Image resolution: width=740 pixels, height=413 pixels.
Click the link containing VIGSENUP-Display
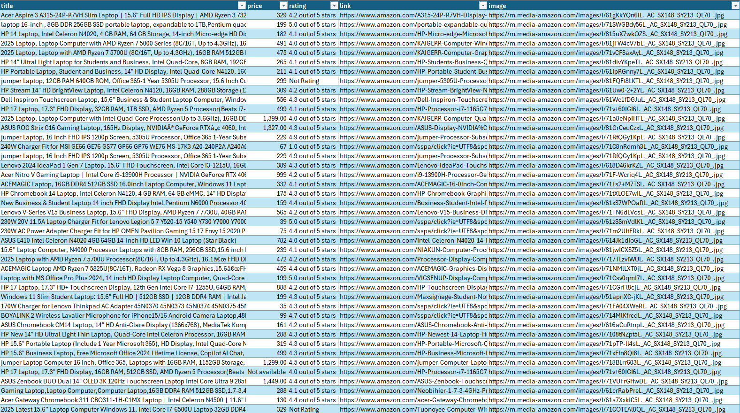413,278
